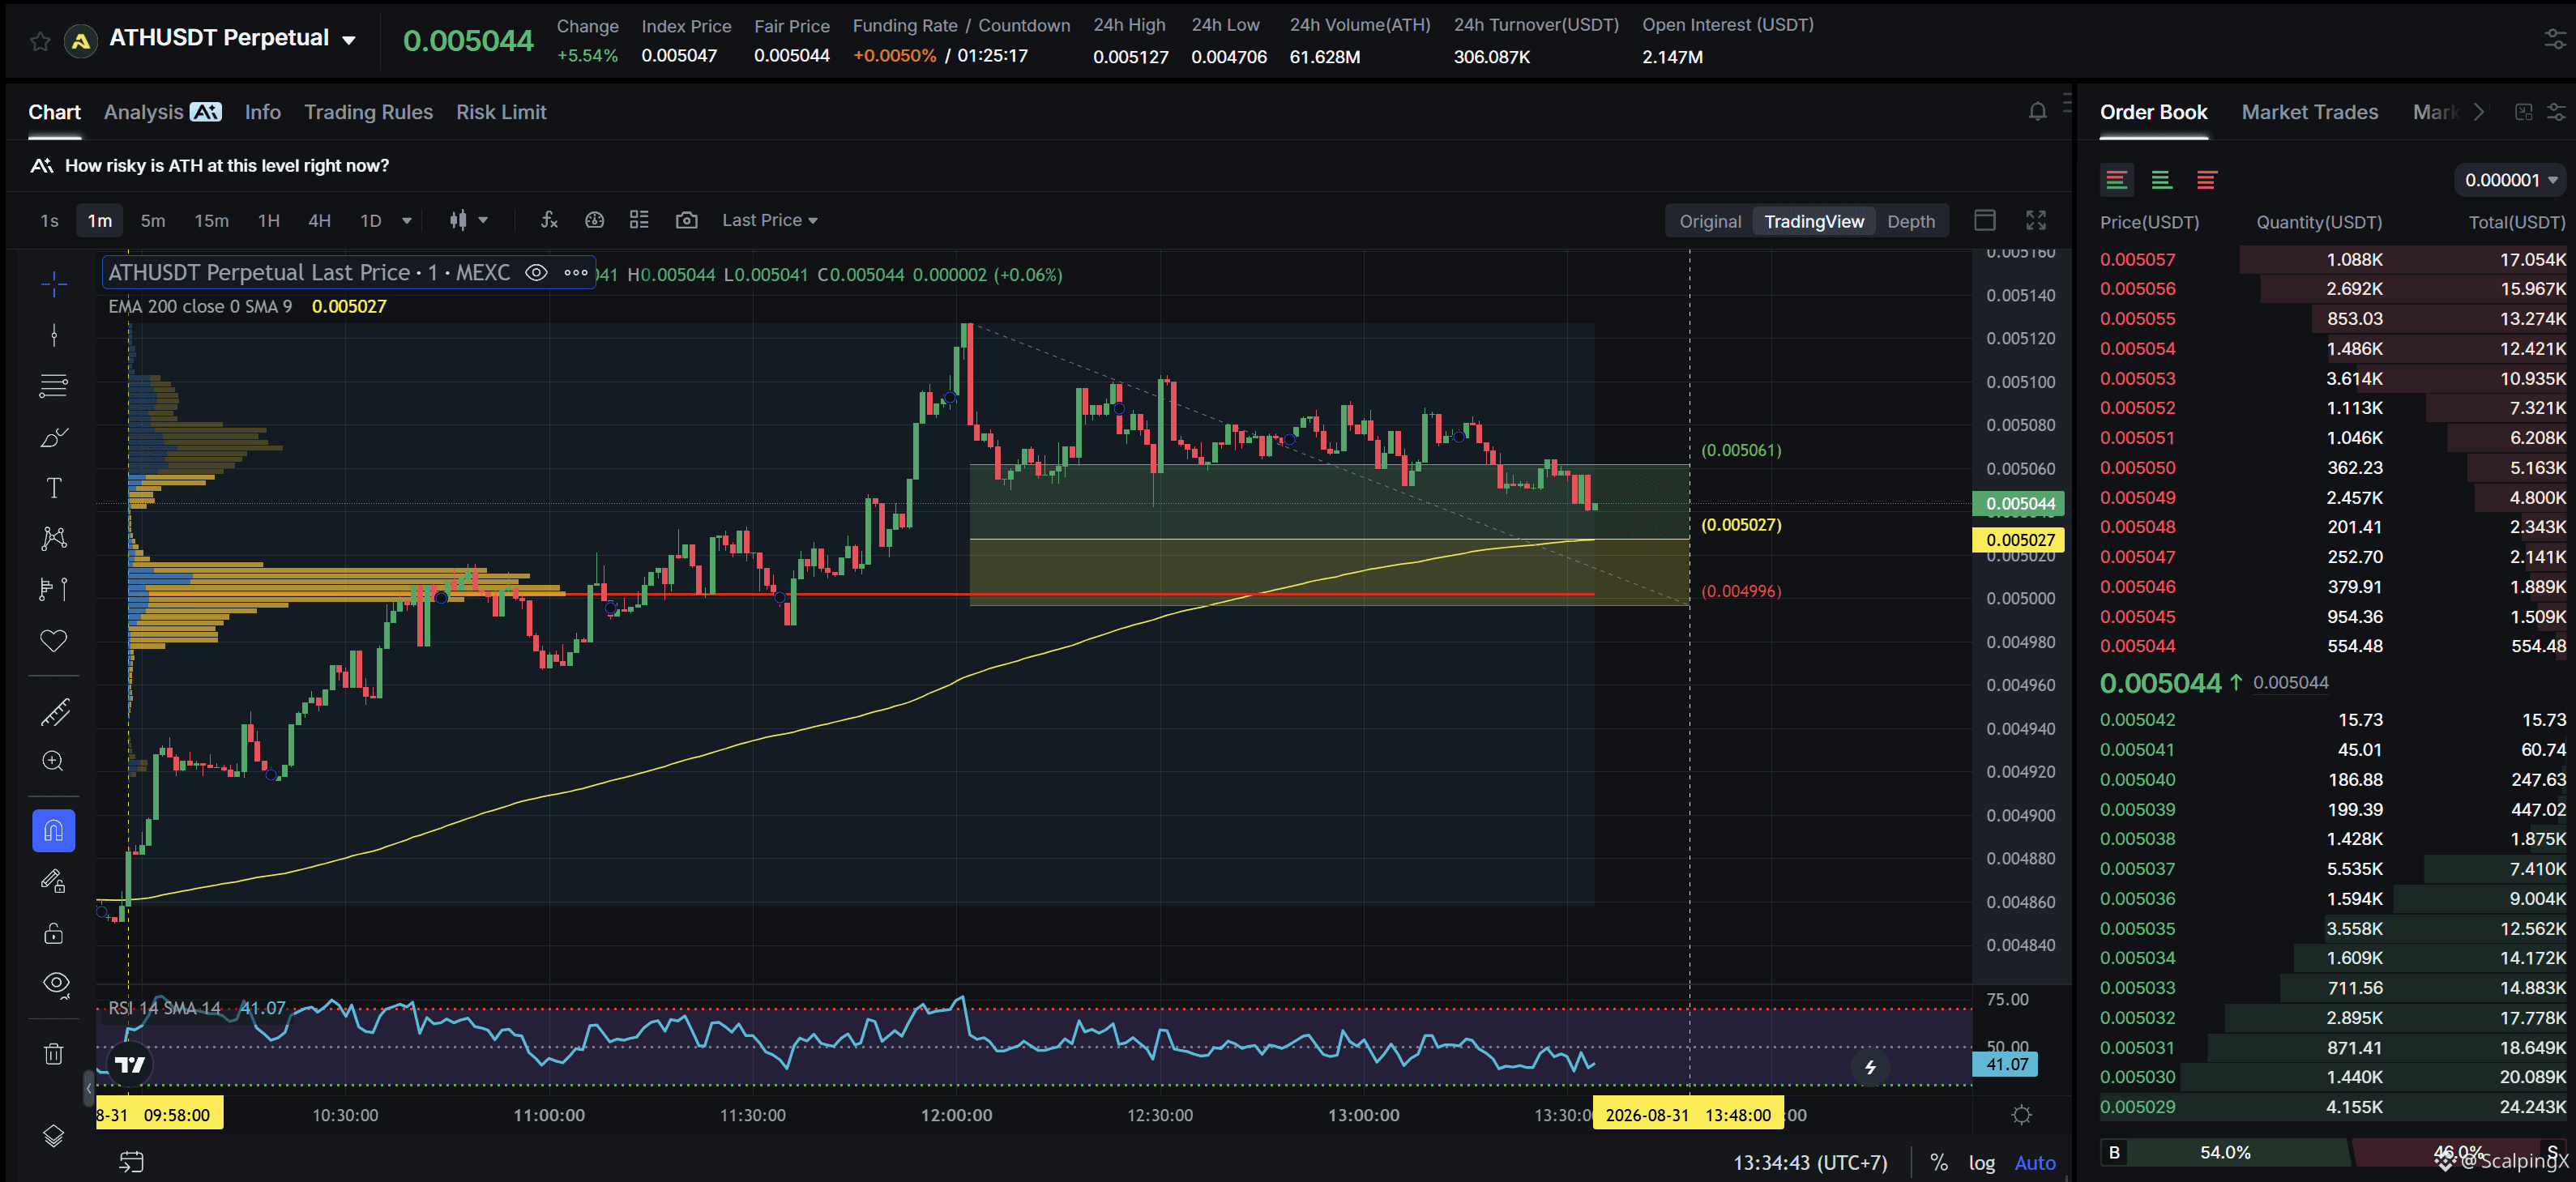The width and height of the screenshot is (2576, 1182).
Task: Open the price alert bell icon
Action: [2037, 112]
